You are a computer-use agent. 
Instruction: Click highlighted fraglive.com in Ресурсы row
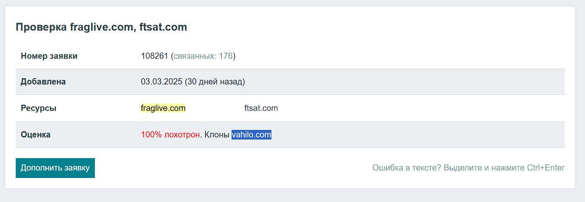click(163, 108)
